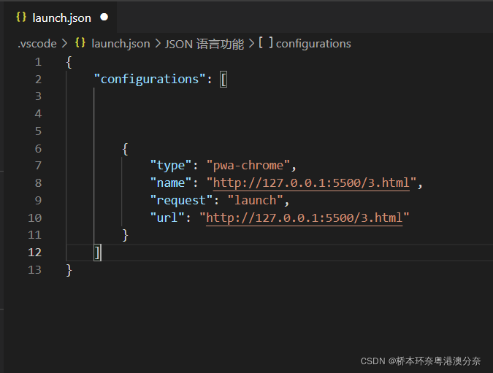
Task: Click configurations breadcrumb item
Action: point(313,44)
